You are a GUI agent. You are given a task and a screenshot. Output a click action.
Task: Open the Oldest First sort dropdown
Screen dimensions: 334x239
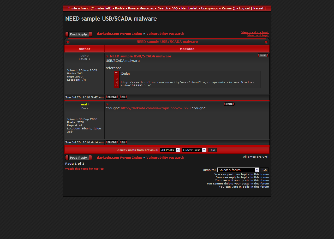coord(194,150)
